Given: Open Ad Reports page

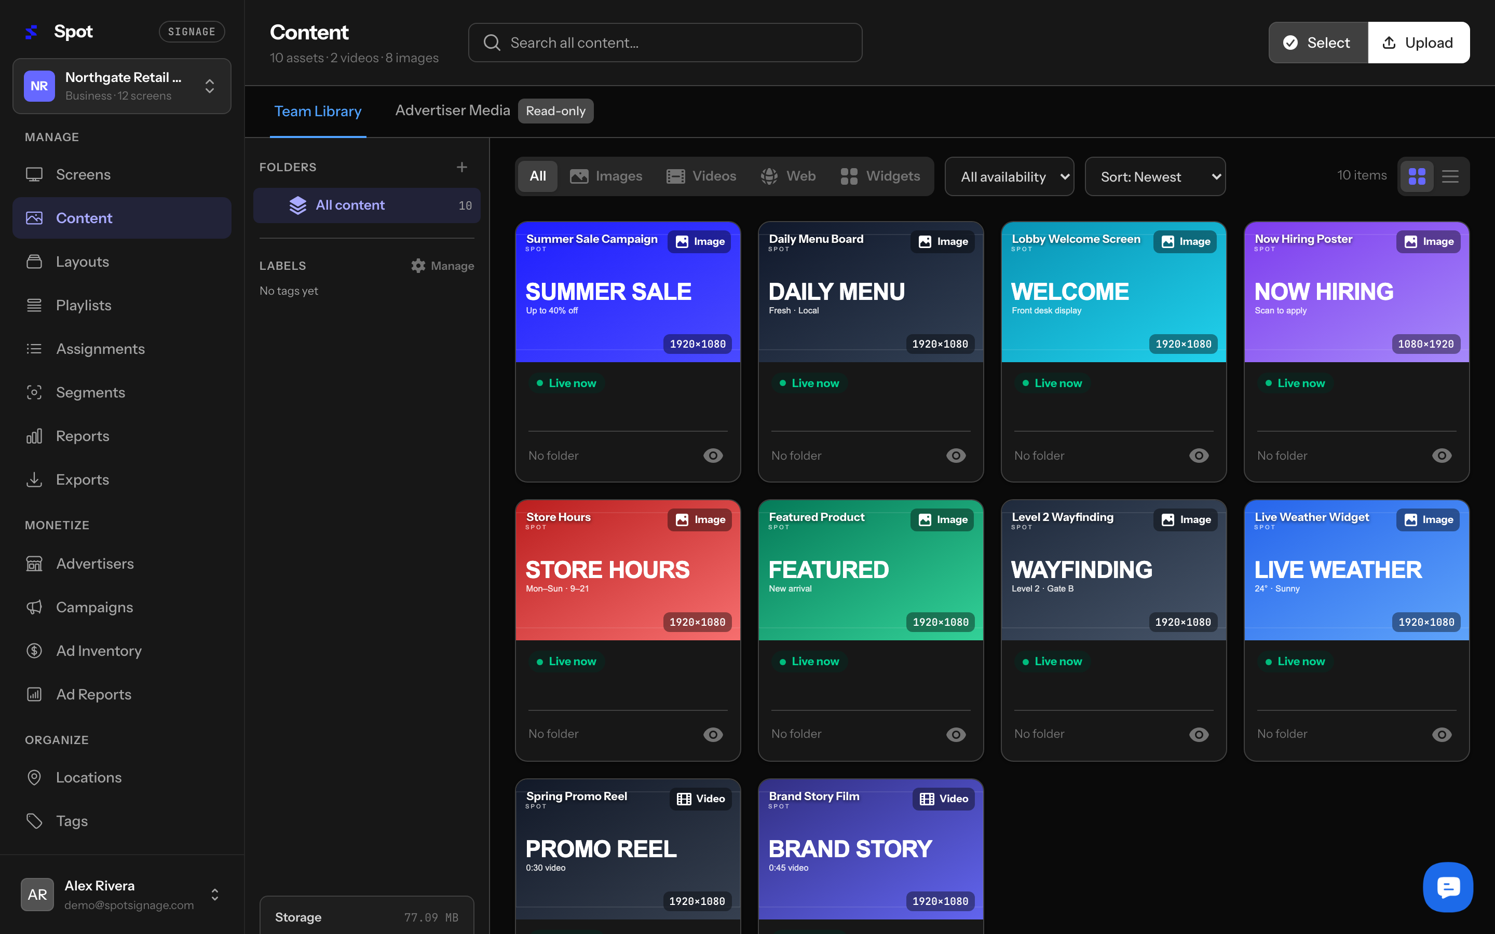Looking at the screenshot, I should pos(121,694).
